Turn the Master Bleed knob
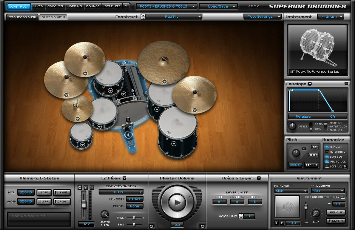 pyautogui.click(x=105, y=214)
